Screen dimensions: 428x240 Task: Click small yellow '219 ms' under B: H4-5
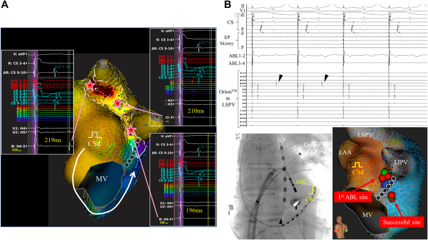pyautogui.click(x=15, y=150)
